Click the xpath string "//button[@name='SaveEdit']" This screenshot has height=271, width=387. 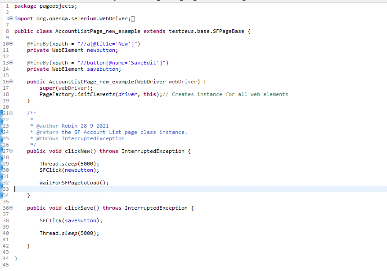(121, 63)
